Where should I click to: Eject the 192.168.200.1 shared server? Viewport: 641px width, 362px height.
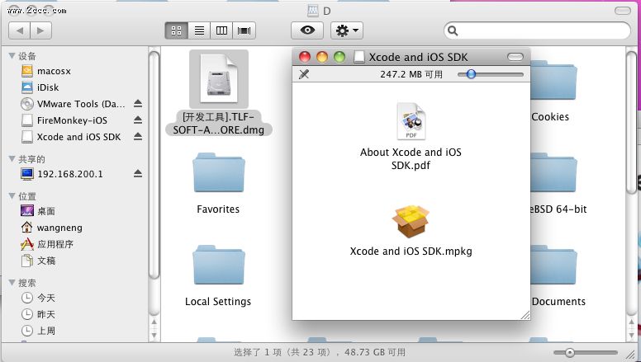coord(138,174)
